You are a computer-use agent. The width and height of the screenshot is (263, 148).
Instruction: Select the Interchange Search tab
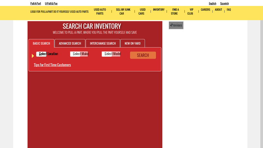point(103,43)
